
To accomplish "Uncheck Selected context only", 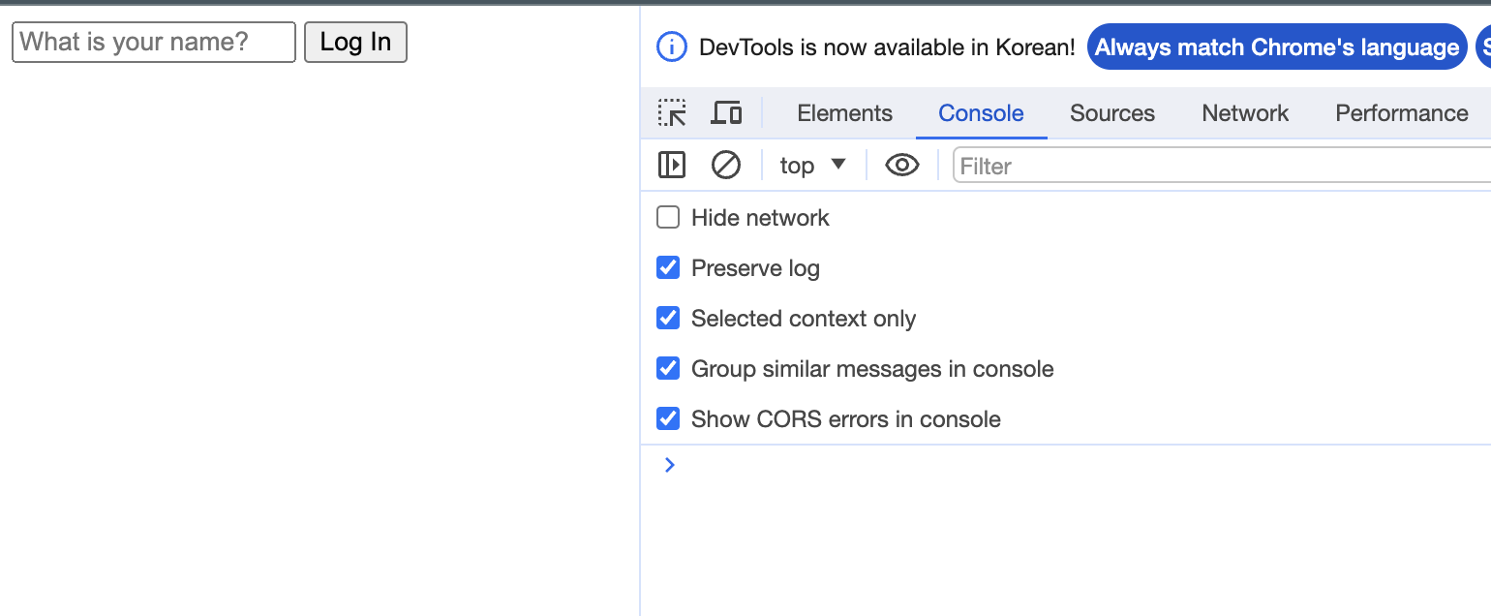I will point(668,318).
